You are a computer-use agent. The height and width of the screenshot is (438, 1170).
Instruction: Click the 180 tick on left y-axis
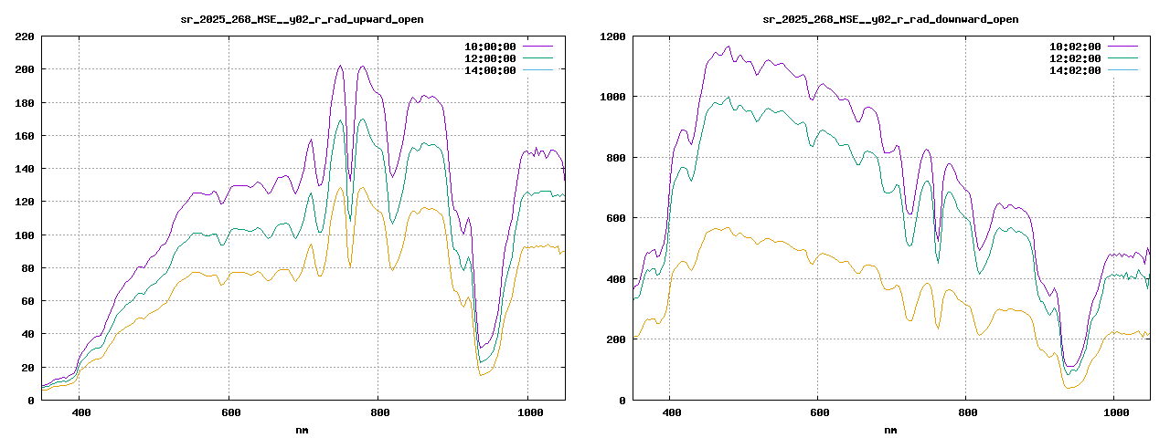(x=25, y=103)
